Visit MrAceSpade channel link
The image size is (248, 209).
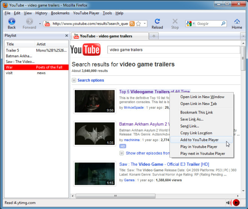point(134,108)
